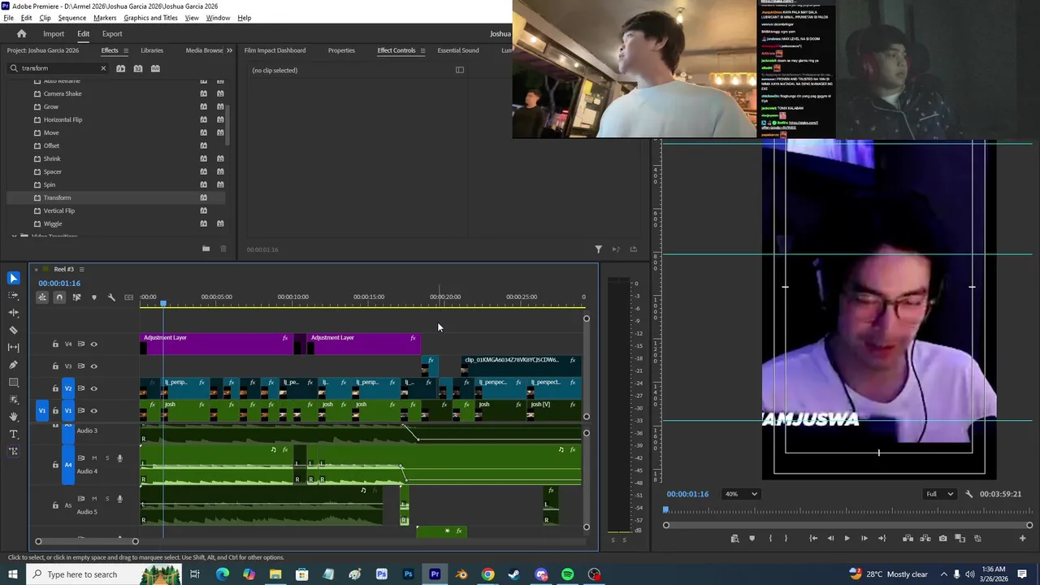1040x585 pixels.
Task: Click Mark In bracket button
Action: tap(770, 538)
